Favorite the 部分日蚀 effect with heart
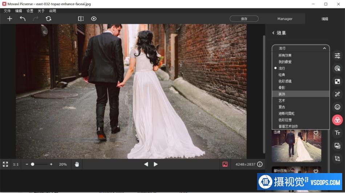Image resolution: width=345 pixels, height=193 pixels. coord(316,171)
